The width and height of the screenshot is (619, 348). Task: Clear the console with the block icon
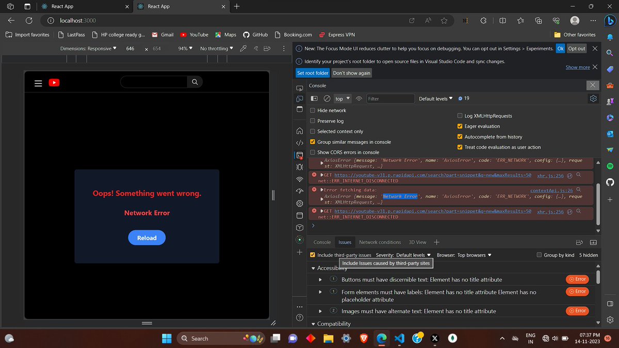(327, 98)
